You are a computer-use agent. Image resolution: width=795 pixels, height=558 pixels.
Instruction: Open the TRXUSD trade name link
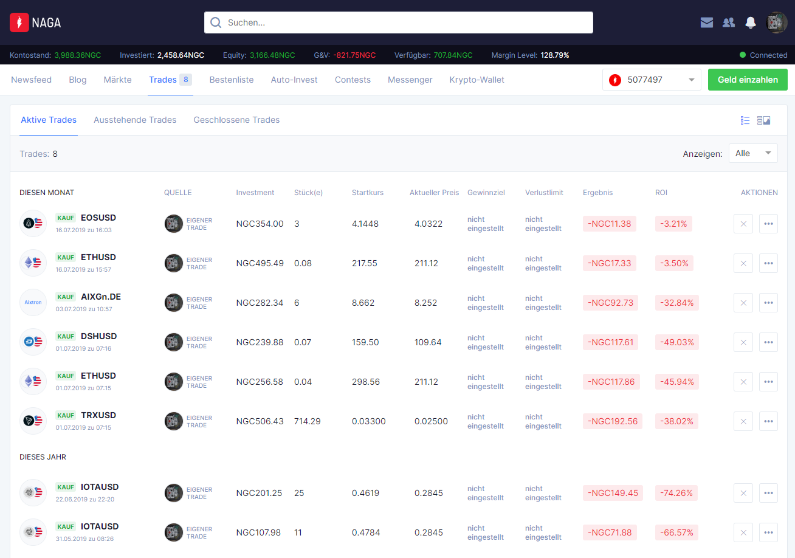pyautogui.click(x=98, y=415)
